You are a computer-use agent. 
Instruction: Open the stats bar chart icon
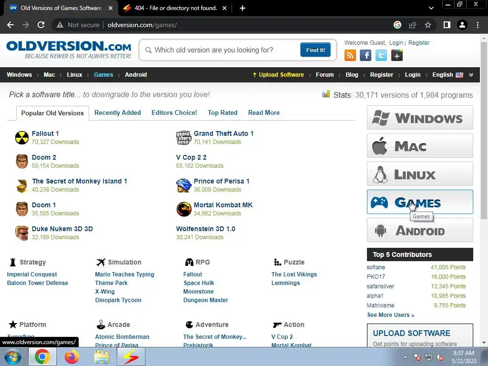coord(326,94)
